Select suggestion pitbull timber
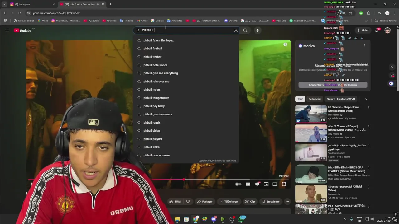 (x=186, y=57)
